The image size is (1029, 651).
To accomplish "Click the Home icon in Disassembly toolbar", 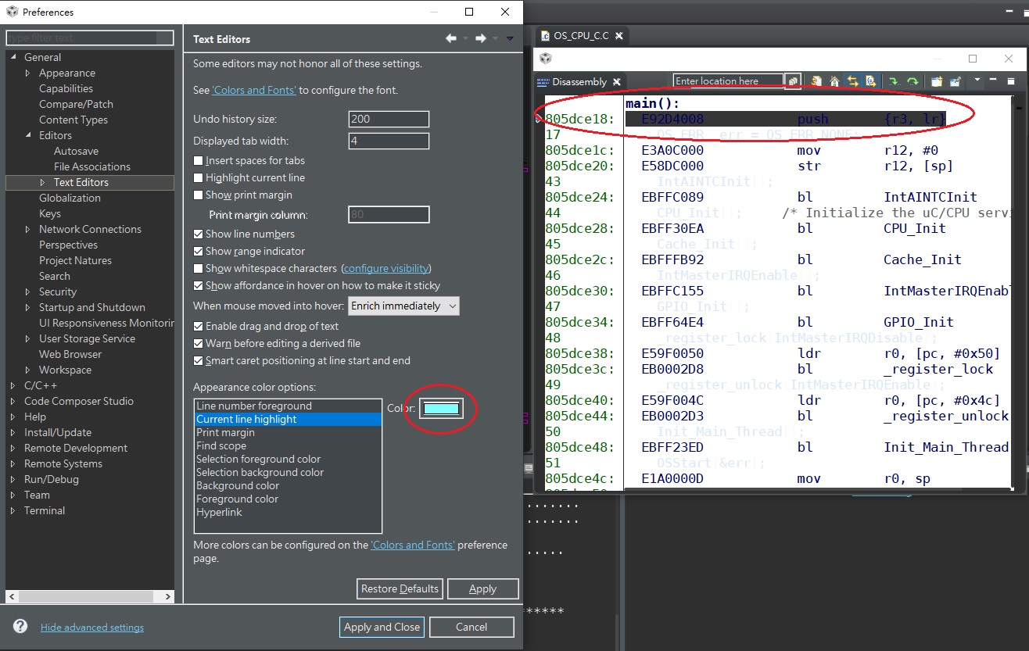I will 834,81.
